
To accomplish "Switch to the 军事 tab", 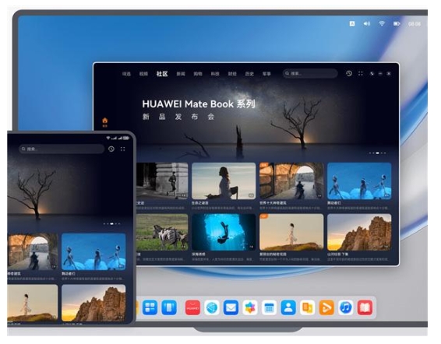I will tap(266, 74).
